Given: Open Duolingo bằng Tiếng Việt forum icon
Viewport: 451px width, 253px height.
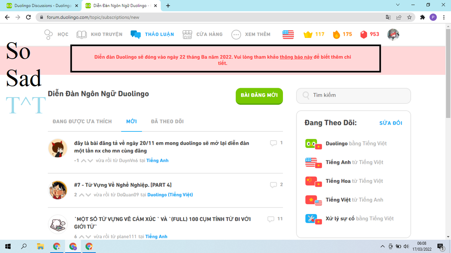Looking at the screenshot, I should pos(313,144).
